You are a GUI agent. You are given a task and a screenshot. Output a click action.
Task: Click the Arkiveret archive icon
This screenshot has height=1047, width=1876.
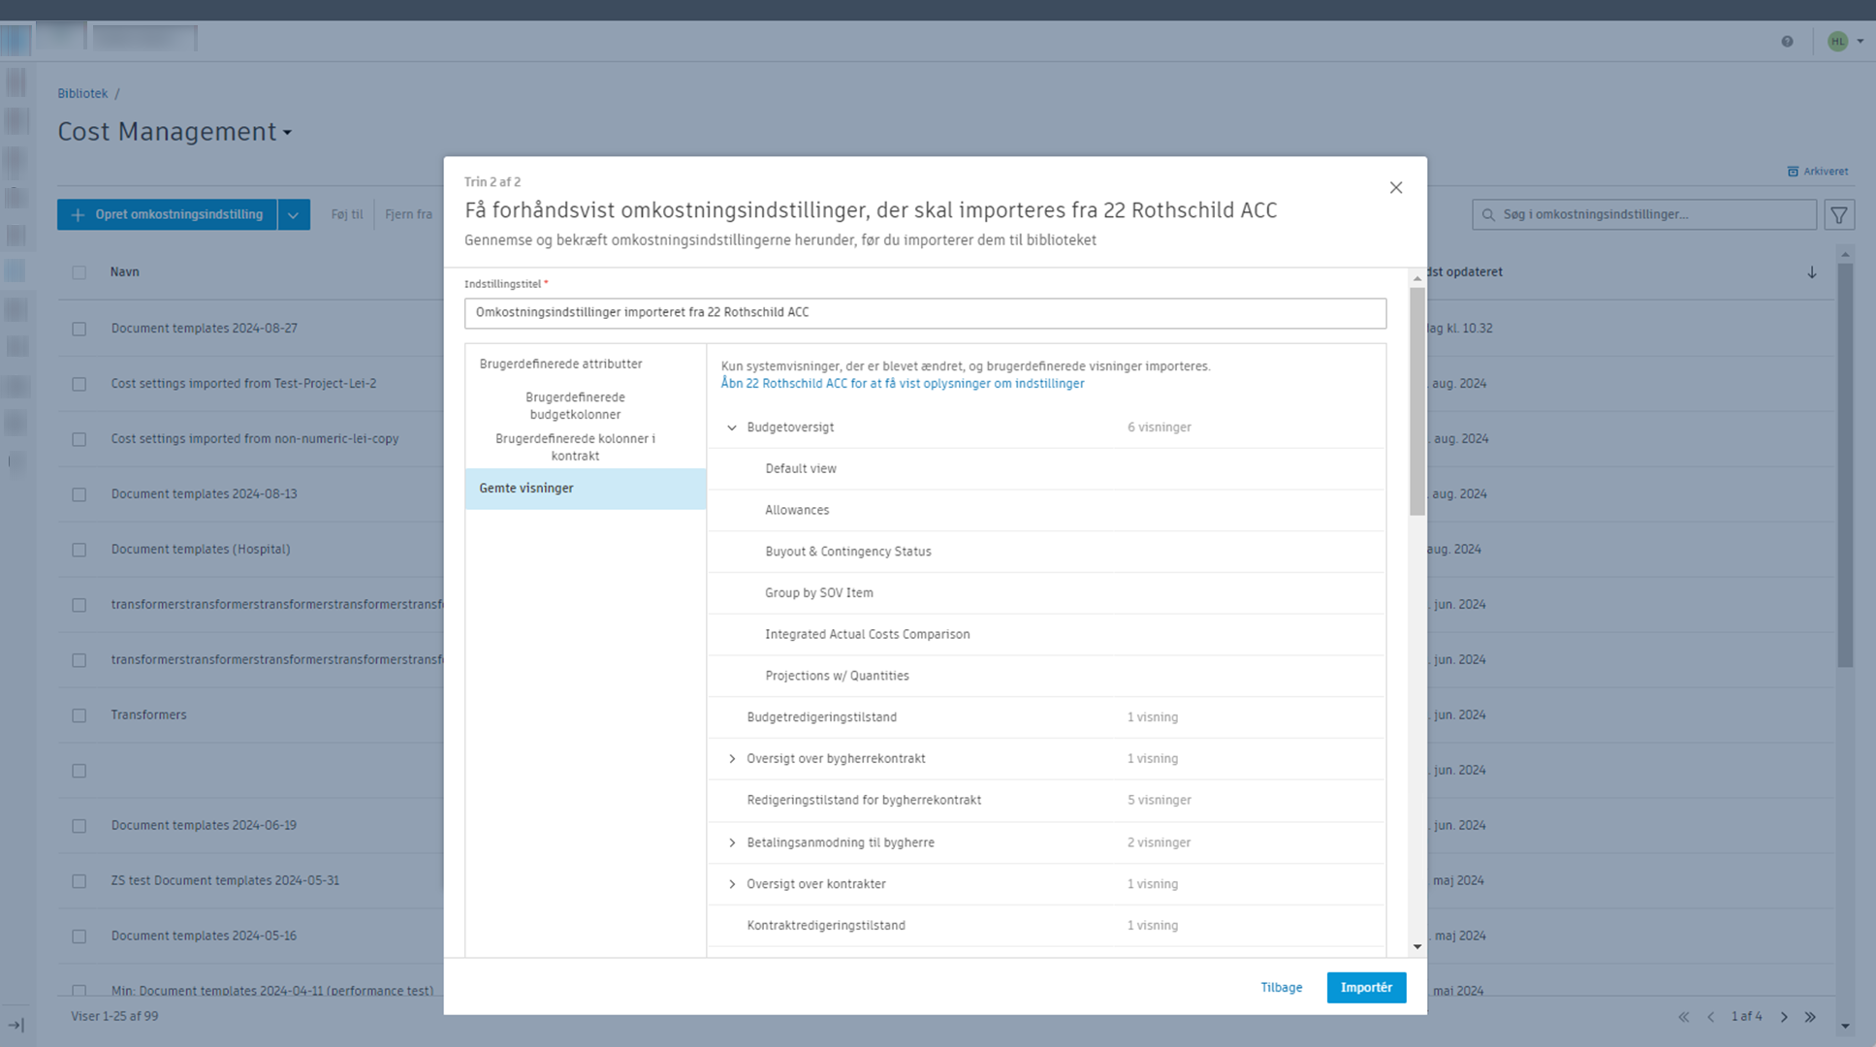tap(1793, 172)
